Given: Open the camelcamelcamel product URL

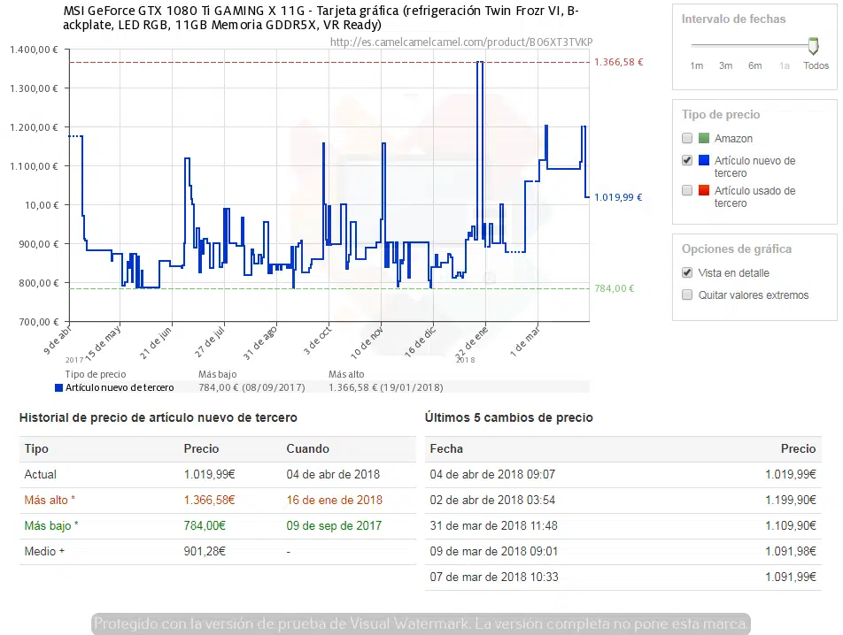Looking at the screenshot, I should [x=461, y=42].
